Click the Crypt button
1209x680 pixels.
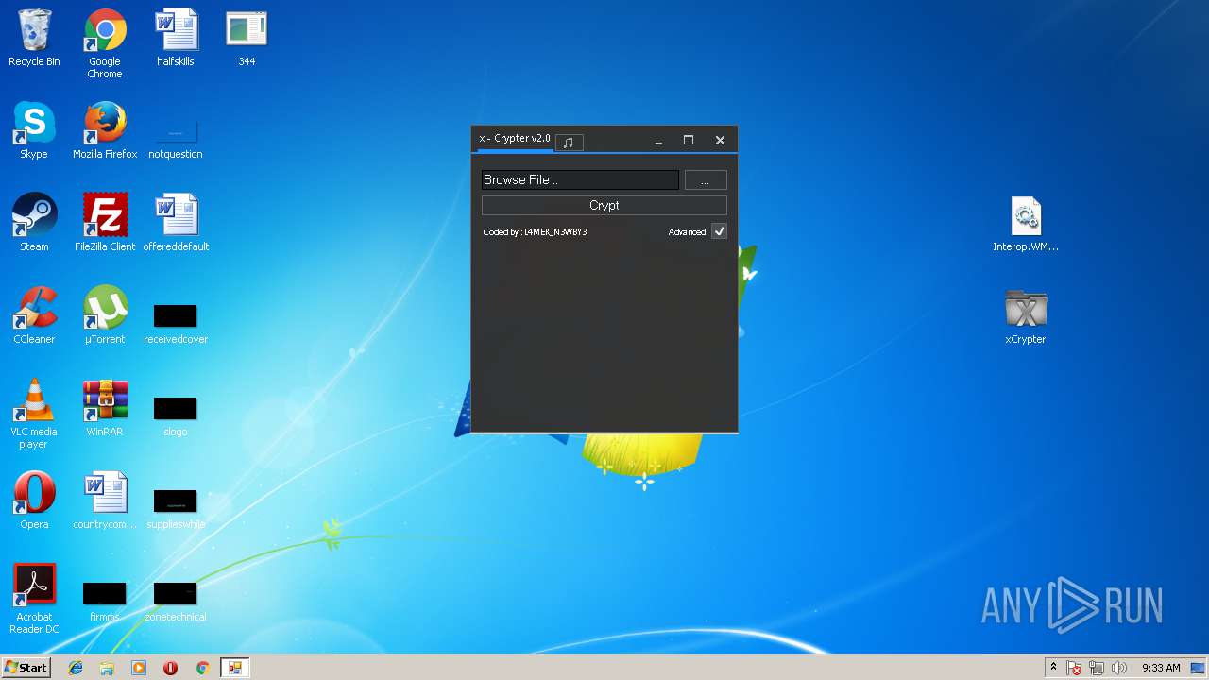point(604,205)
